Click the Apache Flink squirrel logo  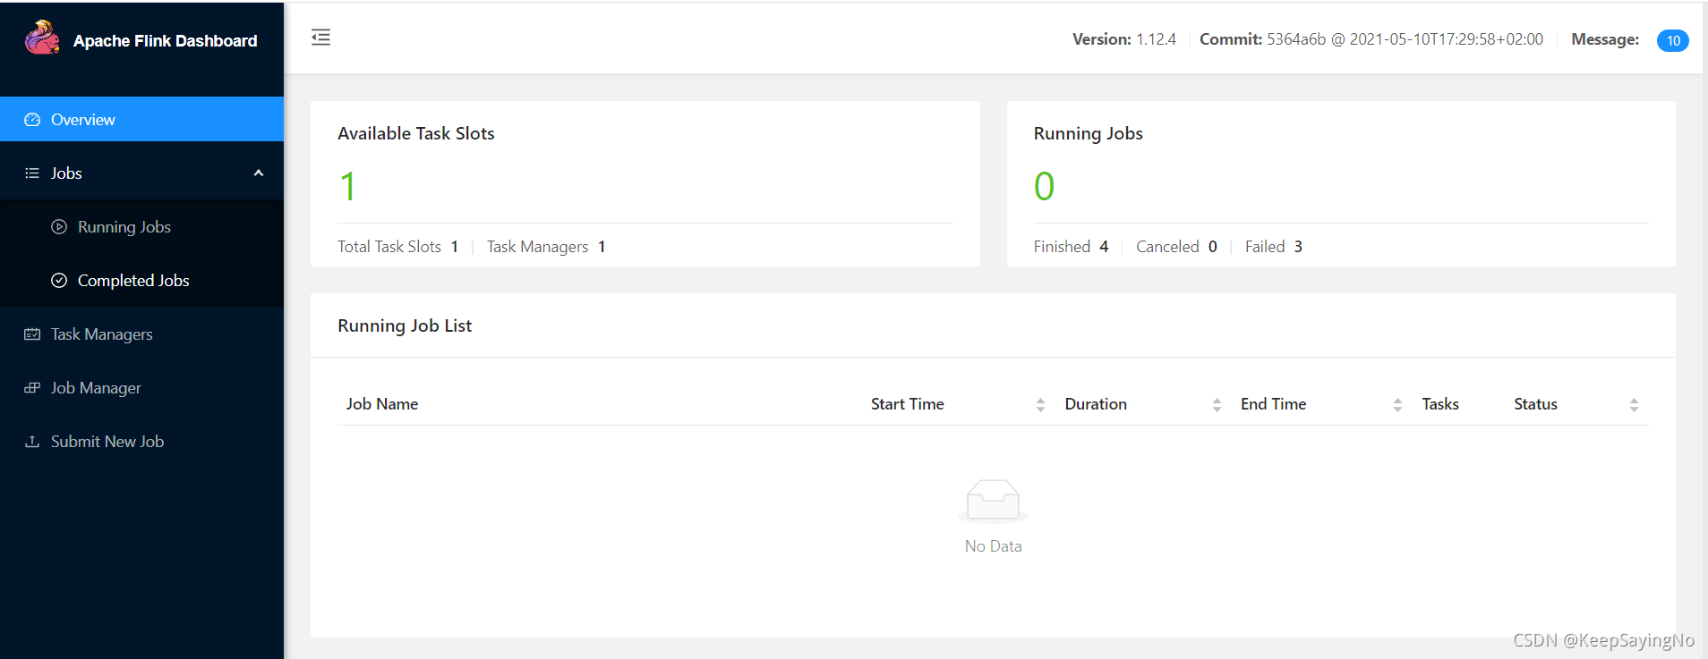[x=42, y=38]
